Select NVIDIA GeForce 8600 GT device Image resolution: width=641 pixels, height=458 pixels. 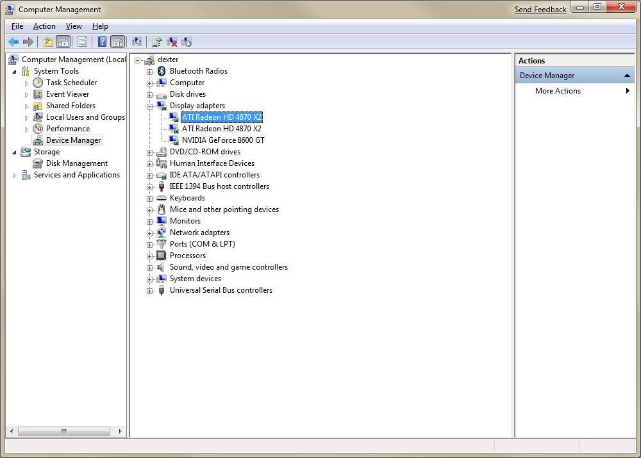coord(222,140)
